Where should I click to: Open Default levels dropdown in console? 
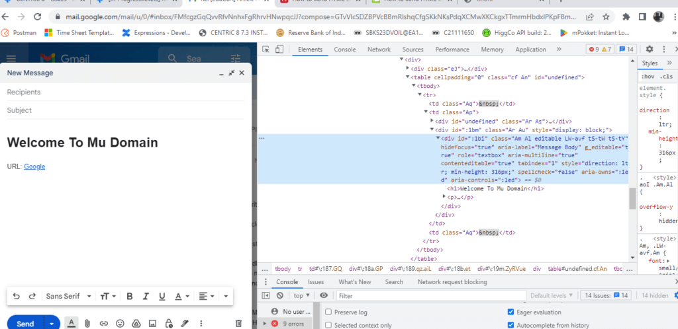(x=552, y=296)
